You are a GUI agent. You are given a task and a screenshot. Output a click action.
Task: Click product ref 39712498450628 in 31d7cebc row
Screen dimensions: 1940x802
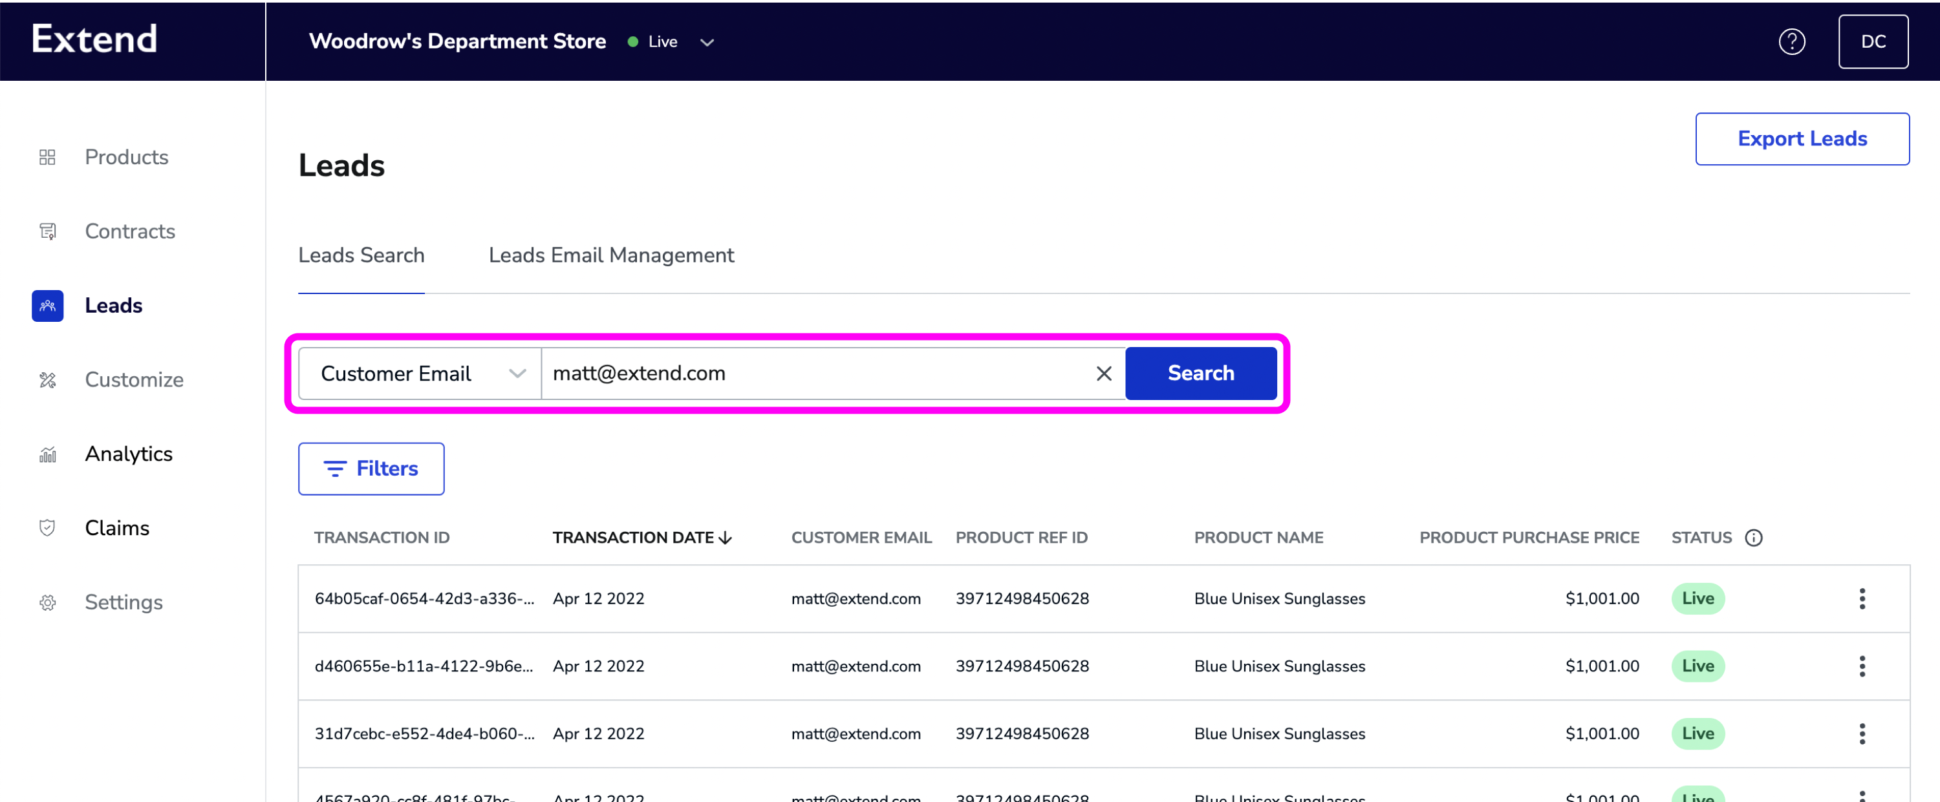(1022, 733)
